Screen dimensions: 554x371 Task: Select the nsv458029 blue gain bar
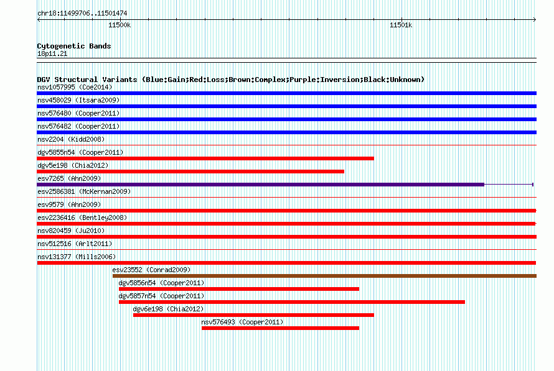click(286, 106)
